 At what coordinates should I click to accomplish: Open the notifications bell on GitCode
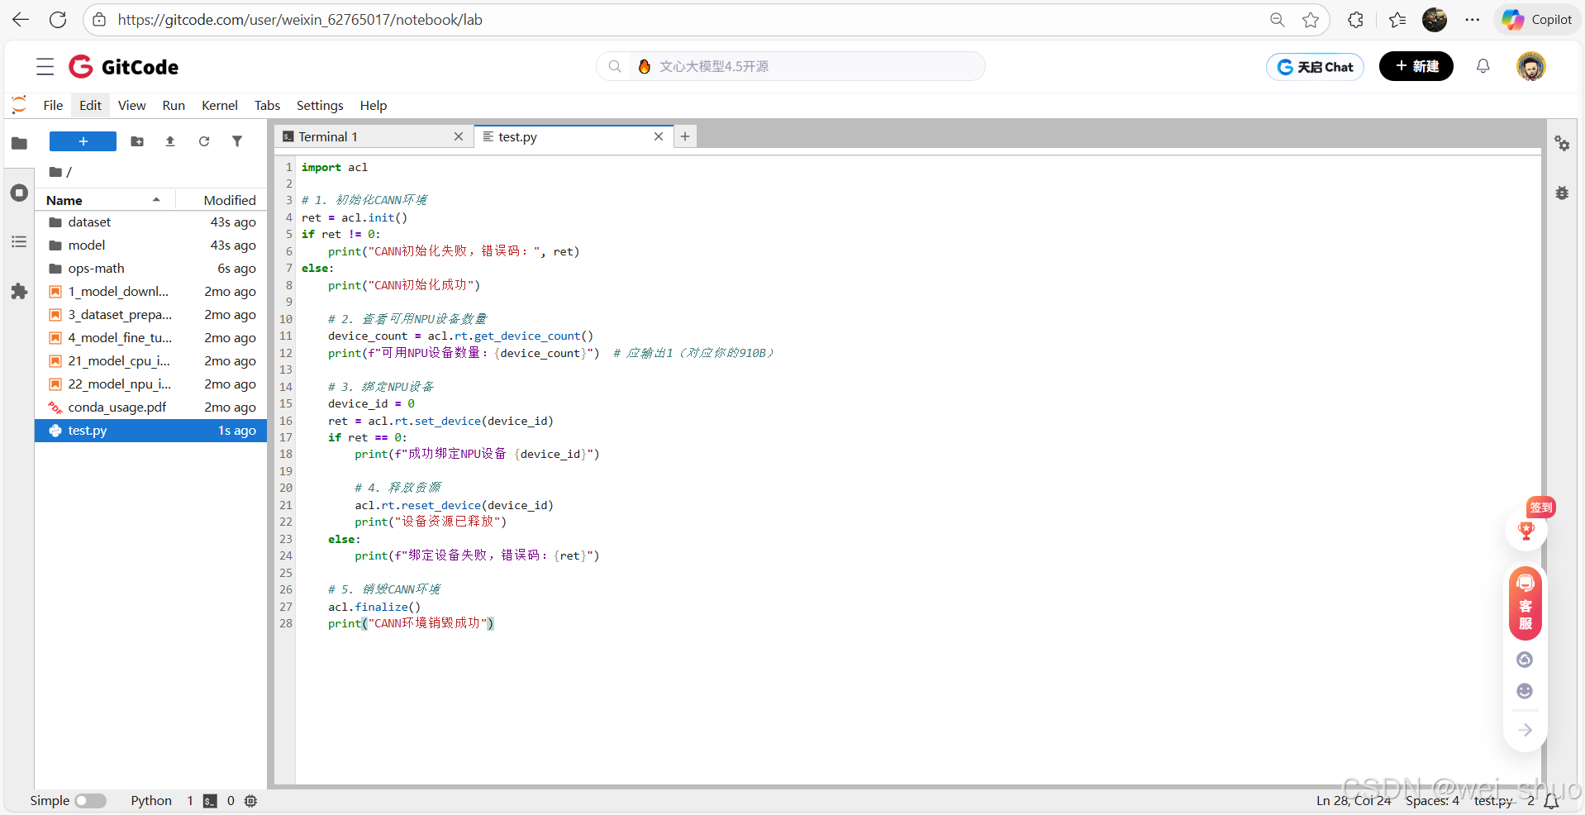tap(1483, 66)
